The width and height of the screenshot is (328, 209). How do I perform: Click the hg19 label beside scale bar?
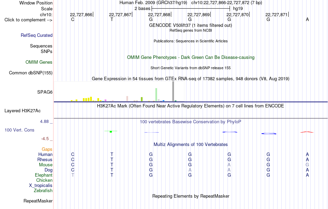pyautogui.click(x=238, y=9)
